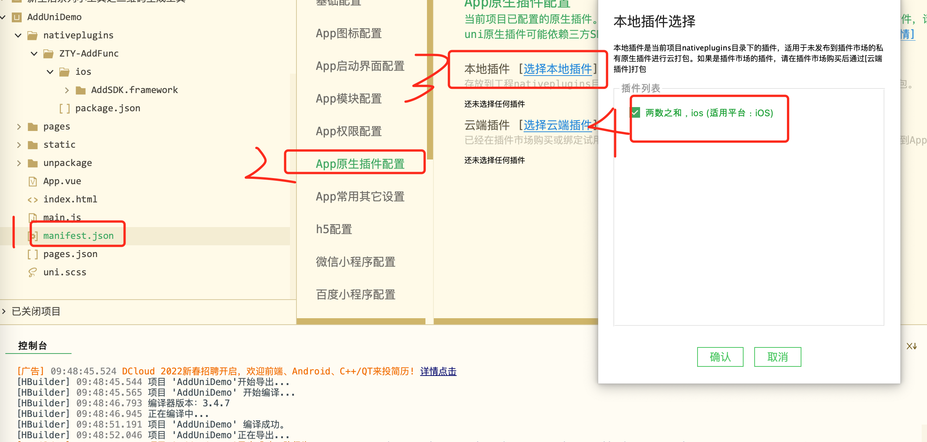Click the unpackage folder icon
This screenshot has width=927, height=442.
[x=33, y=163]
